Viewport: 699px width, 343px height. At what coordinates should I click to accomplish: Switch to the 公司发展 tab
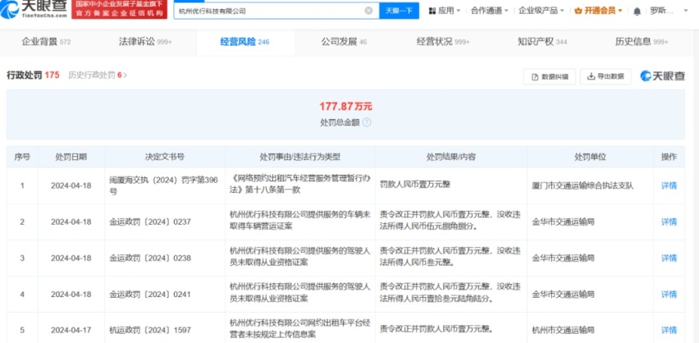[344, 42]
